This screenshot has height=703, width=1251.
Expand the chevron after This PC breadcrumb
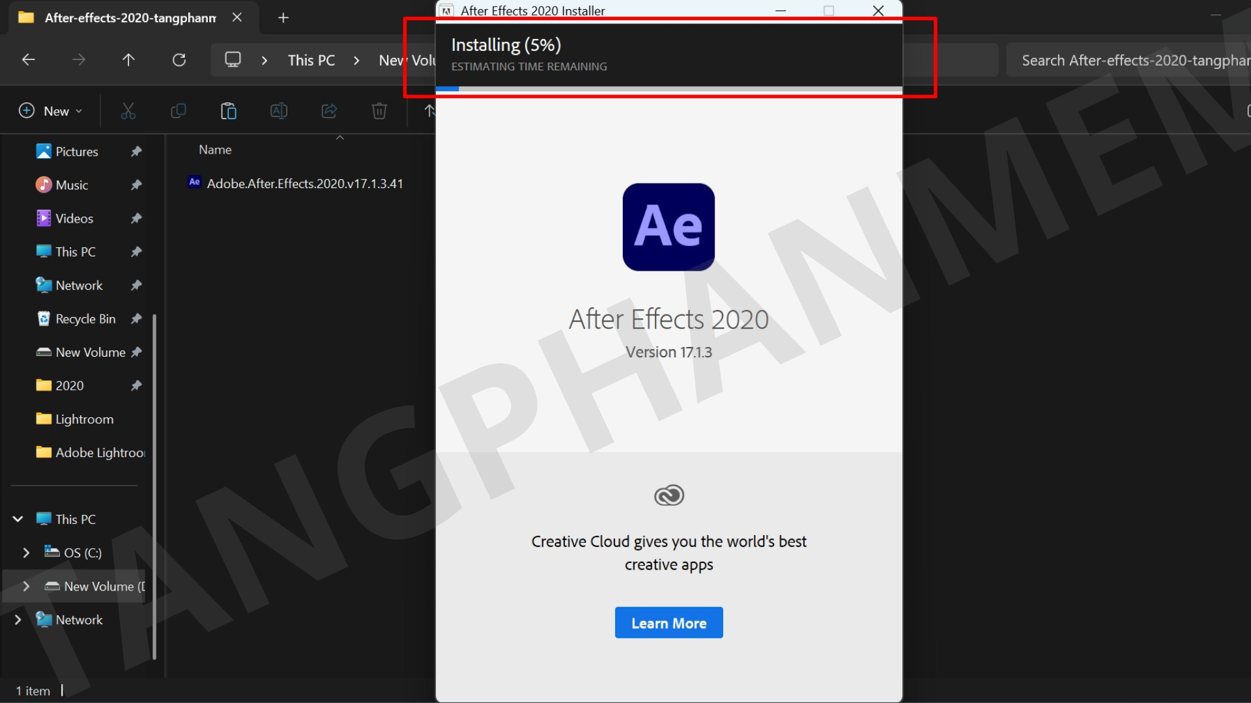click(x=356, y=60)
